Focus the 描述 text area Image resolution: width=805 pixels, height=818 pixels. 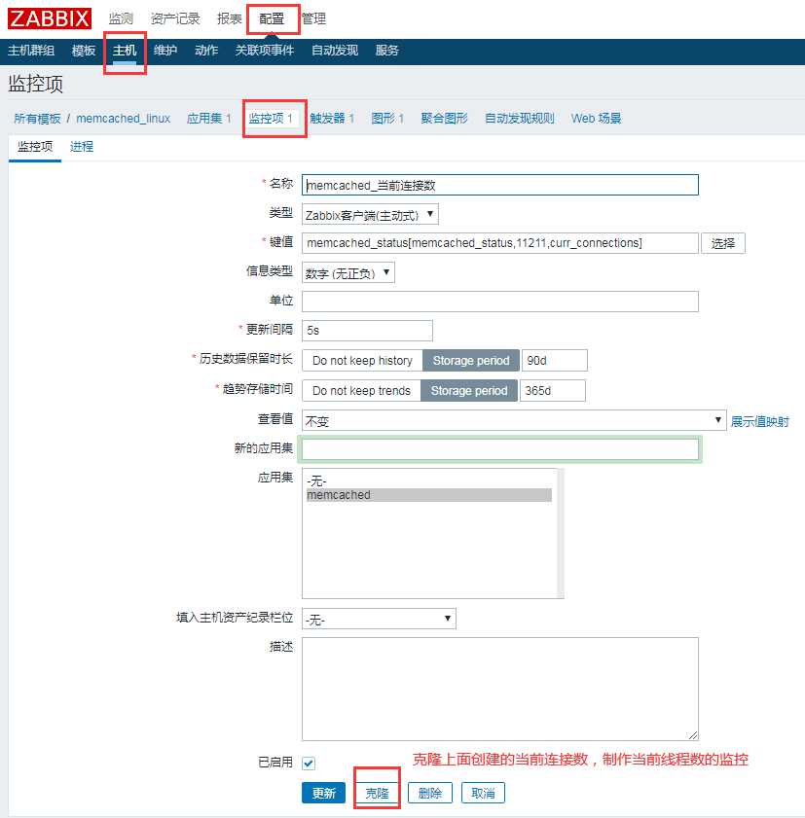(x=500, y=689)
